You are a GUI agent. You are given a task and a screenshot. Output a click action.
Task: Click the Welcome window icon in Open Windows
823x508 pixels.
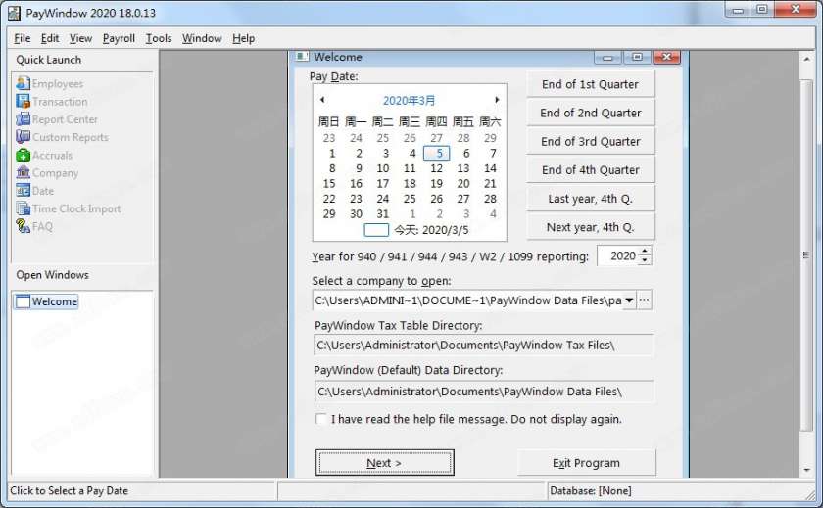point(23,301)
